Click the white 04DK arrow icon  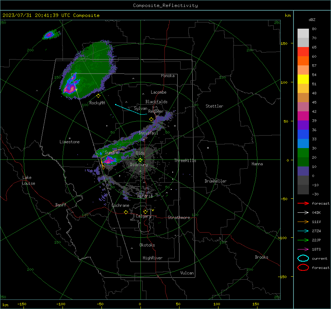(x=303, y=212)
